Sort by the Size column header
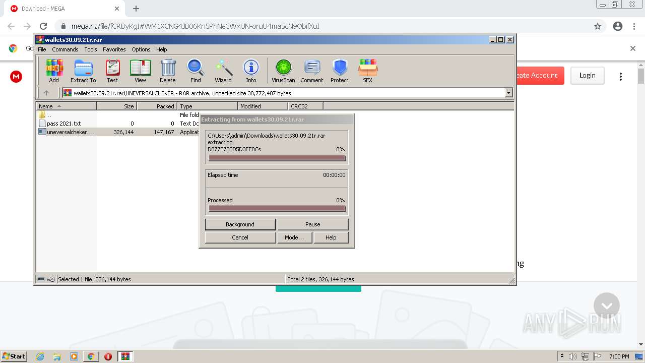 pos(116,106)
